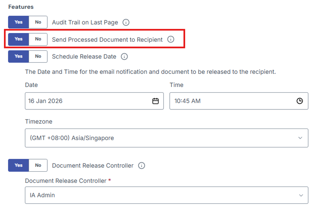Turn on Document Release Controller with Yes

[x=18, y=165]
